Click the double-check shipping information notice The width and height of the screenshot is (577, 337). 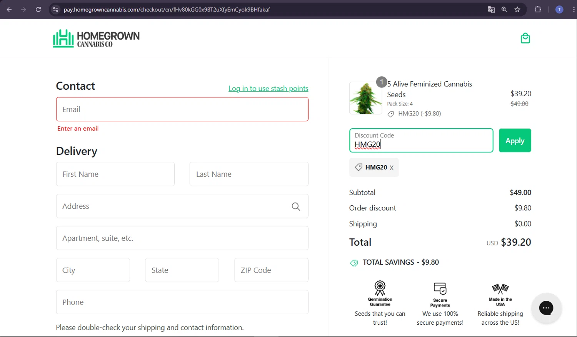click(x=150, y=327)
